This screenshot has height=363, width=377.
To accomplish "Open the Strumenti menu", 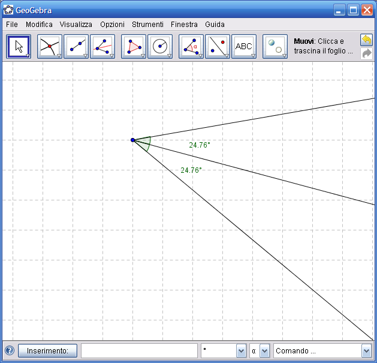I will 147,25.
